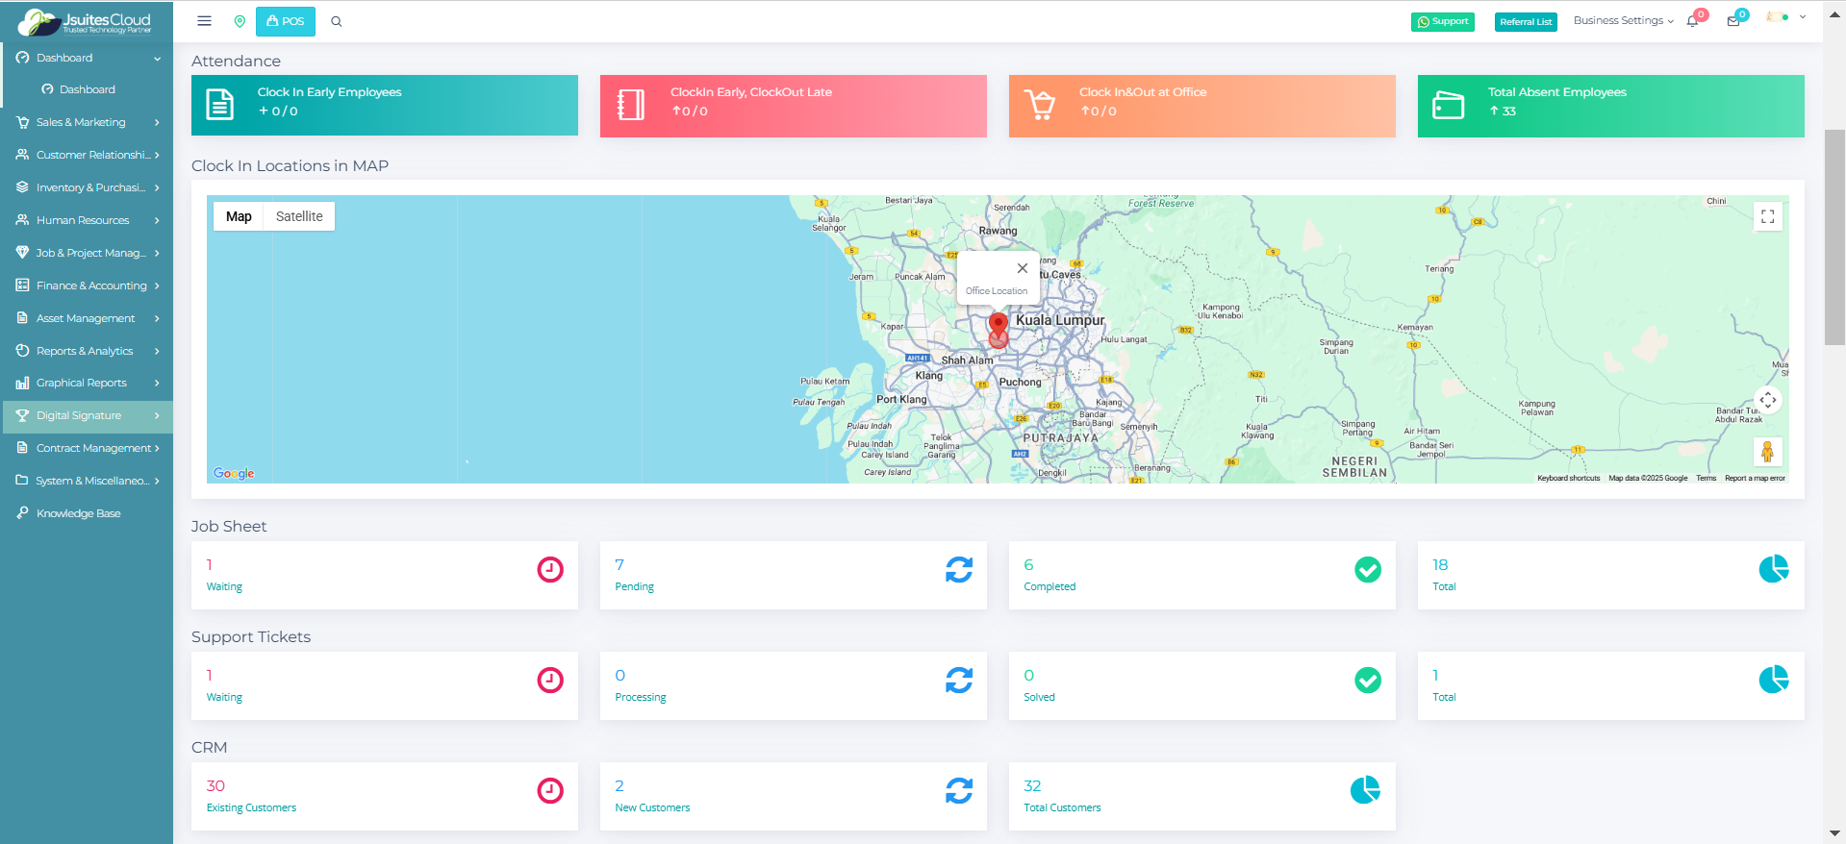Open the search magnifier icon in header
Image resolution: width=1846 pixels, height=844 pixels.
337,21
